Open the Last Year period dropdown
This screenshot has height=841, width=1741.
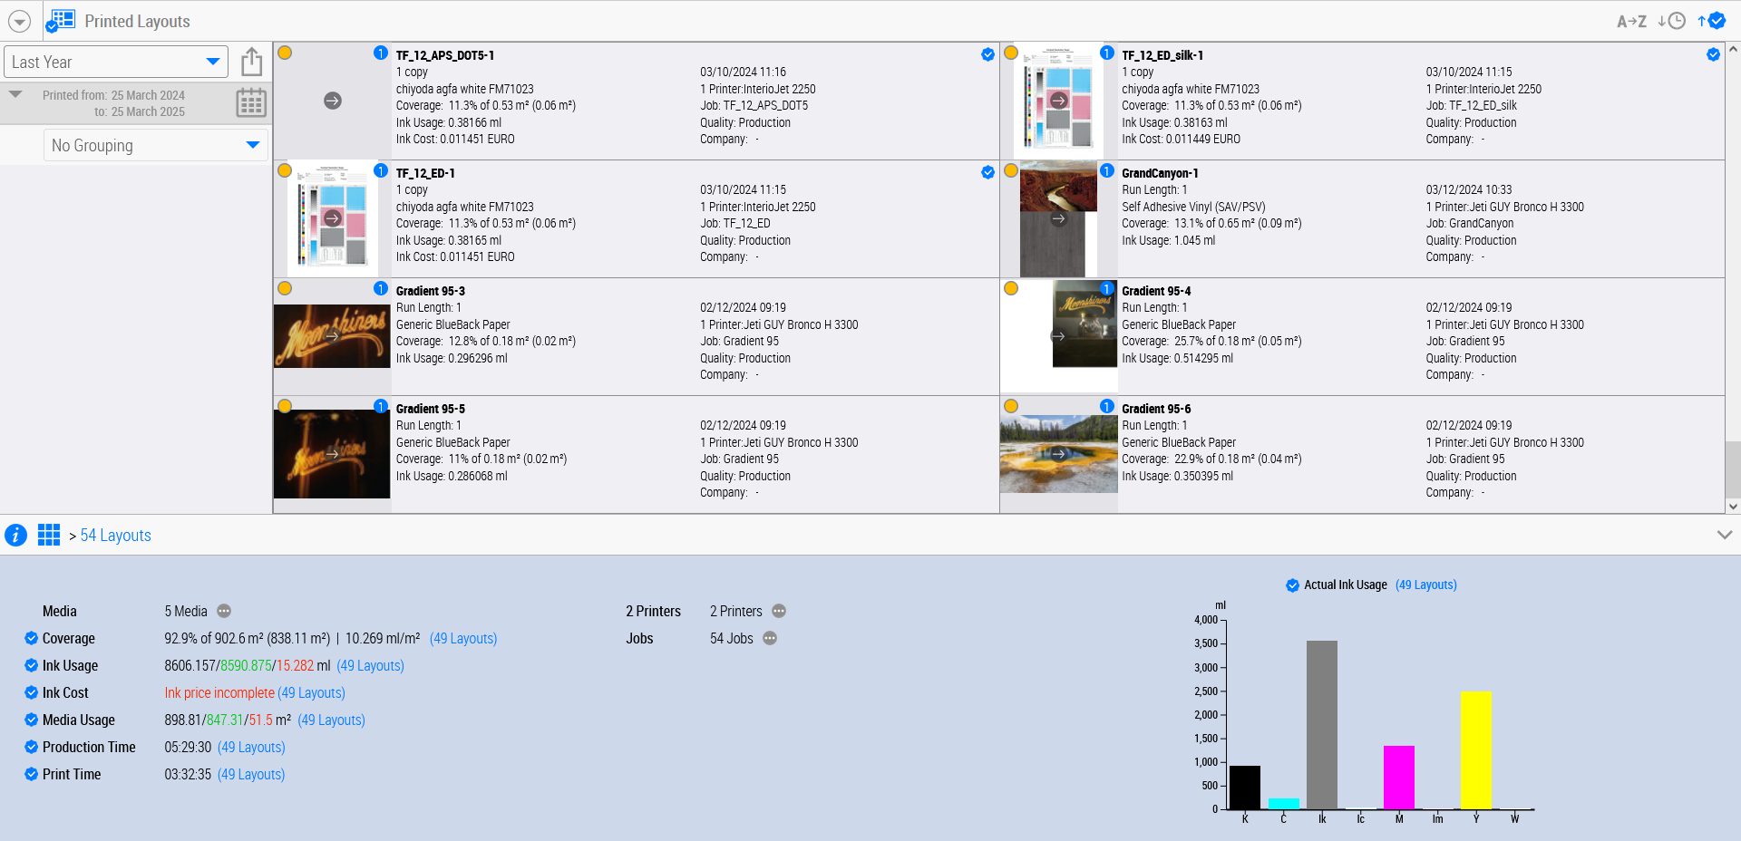115,62
